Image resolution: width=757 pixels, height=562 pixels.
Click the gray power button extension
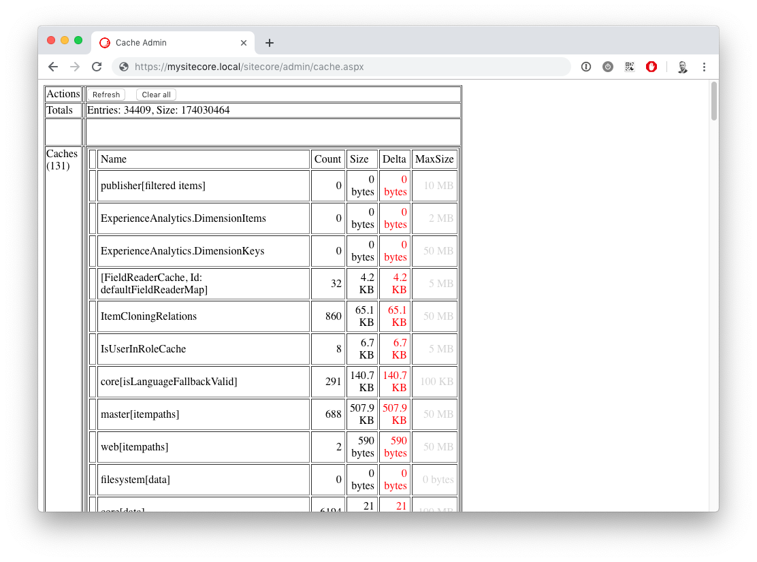coord(608,67)
